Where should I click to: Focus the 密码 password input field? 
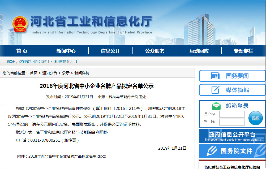pyautogui.click(x=232, y=122)
